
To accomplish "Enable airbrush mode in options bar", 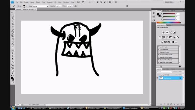I will [76, 6].
